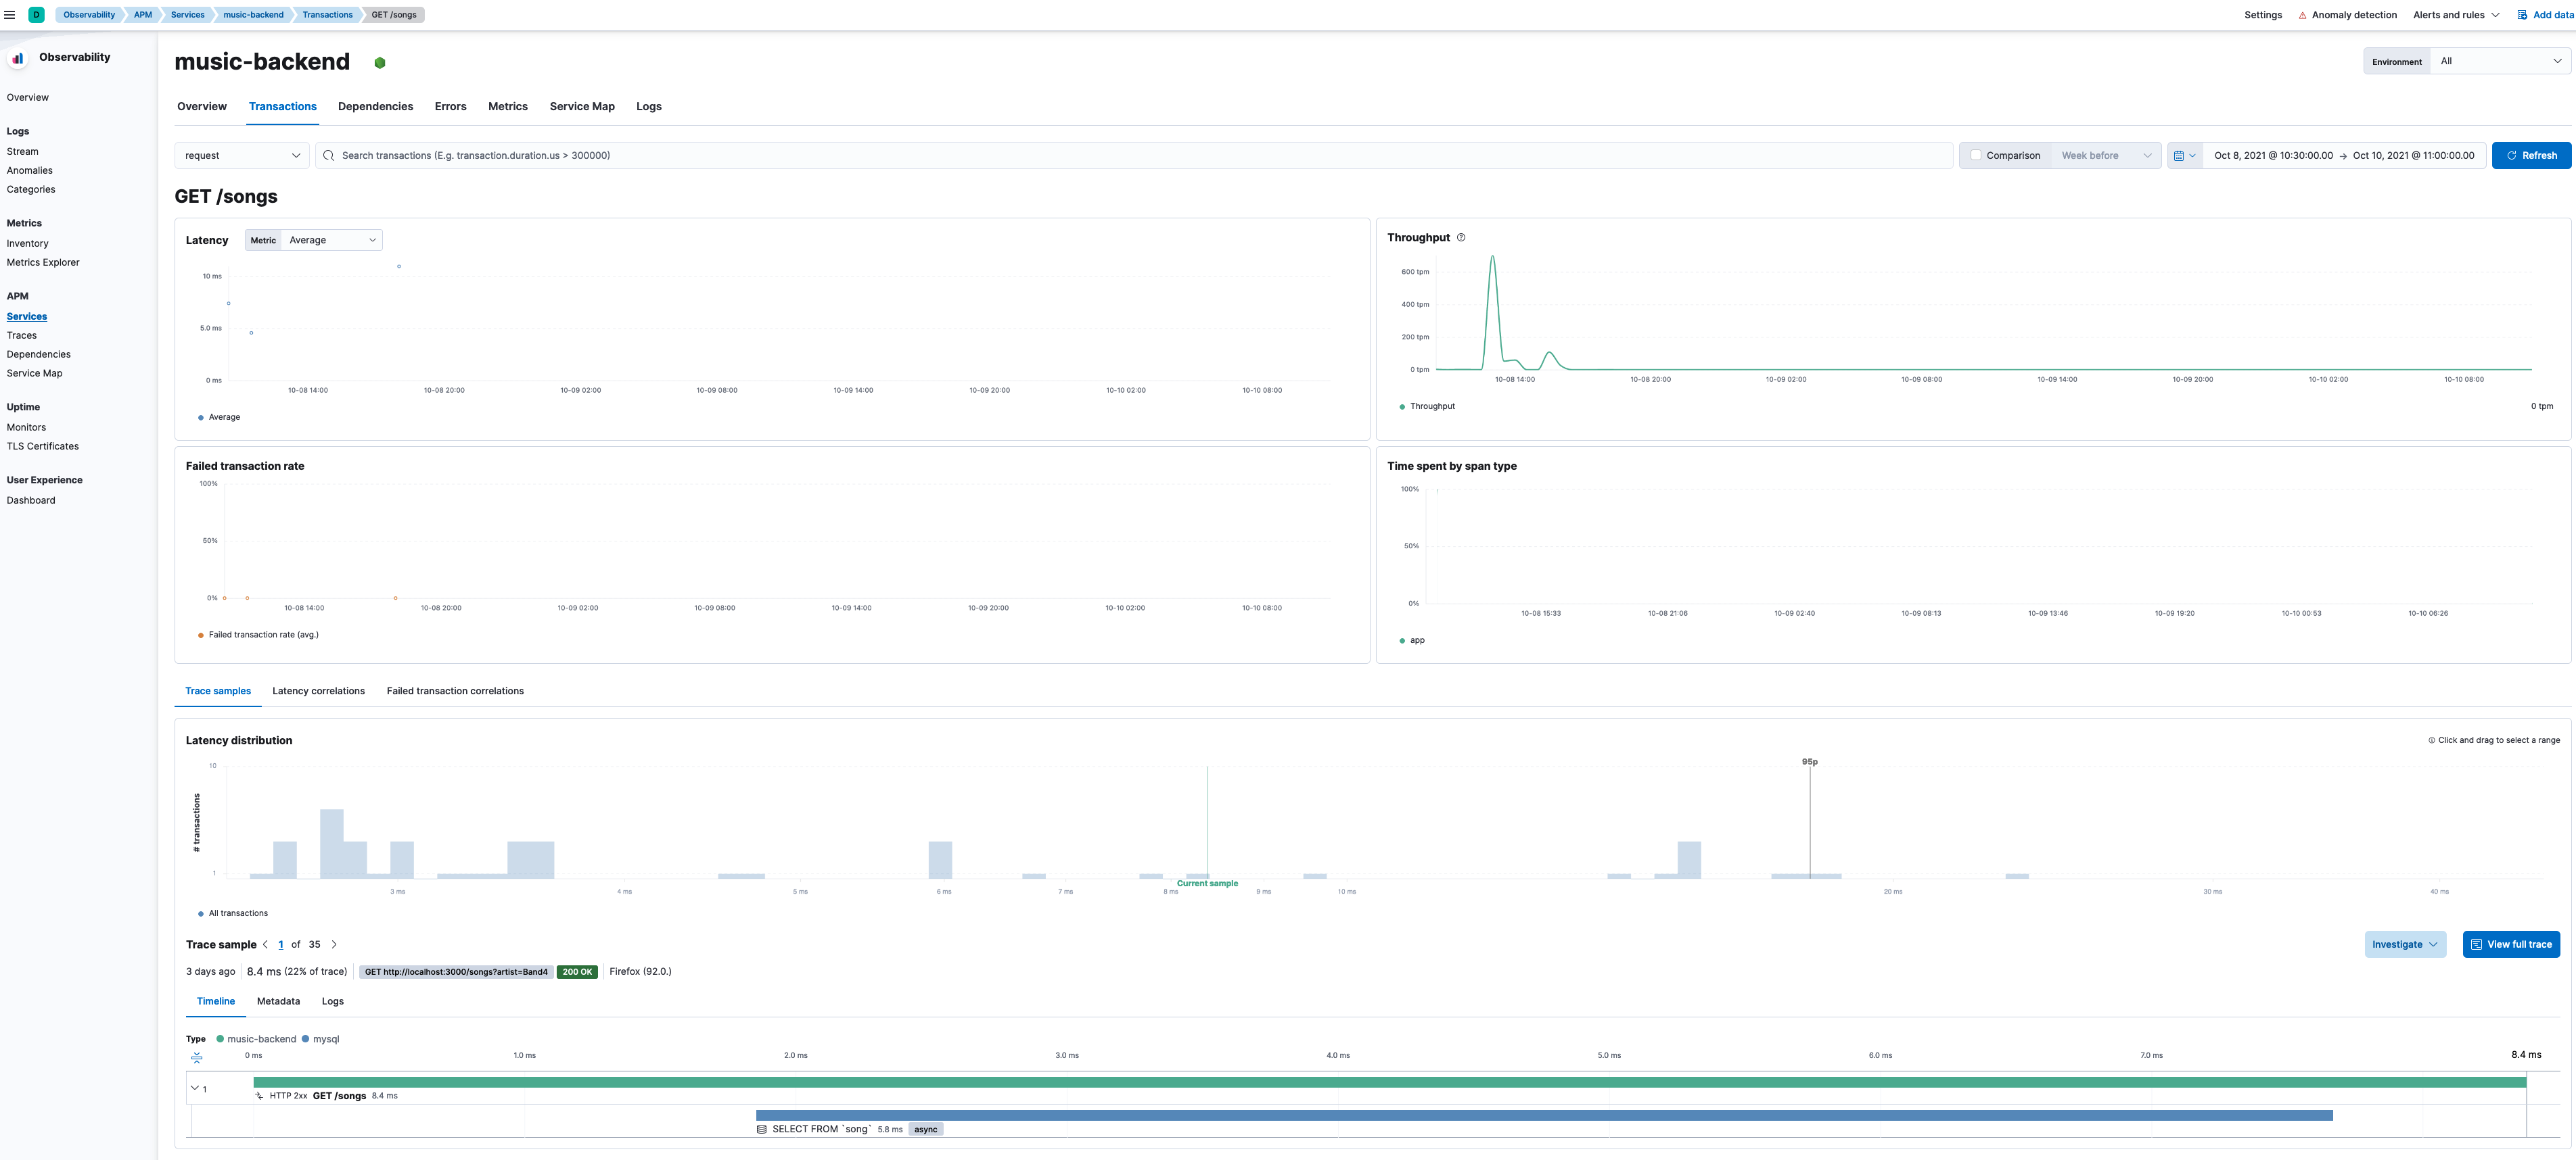
Task: Select the Latency correlations tab
Action: (x=318, y=692)
